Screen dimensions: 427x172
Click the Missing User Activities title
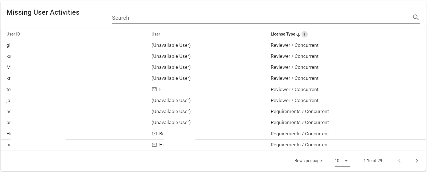(43, 12)
